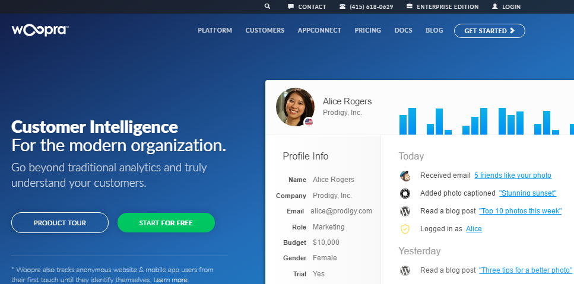The height and width of the screenshot is (284, 574).
Task: Click the chat bubble icon beside Contact
Action: point(291,7)
